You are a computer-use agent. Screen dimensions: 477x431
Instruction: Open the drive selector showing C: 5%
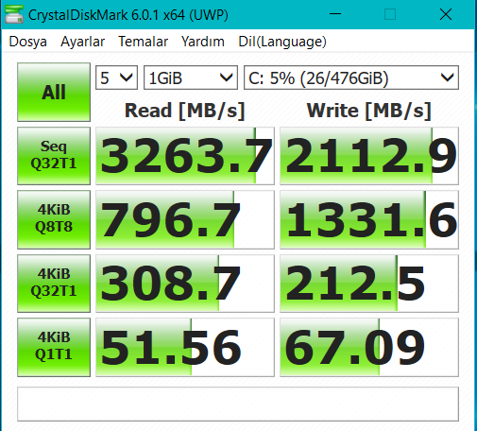pyautogui.click(x=351, y=78)
